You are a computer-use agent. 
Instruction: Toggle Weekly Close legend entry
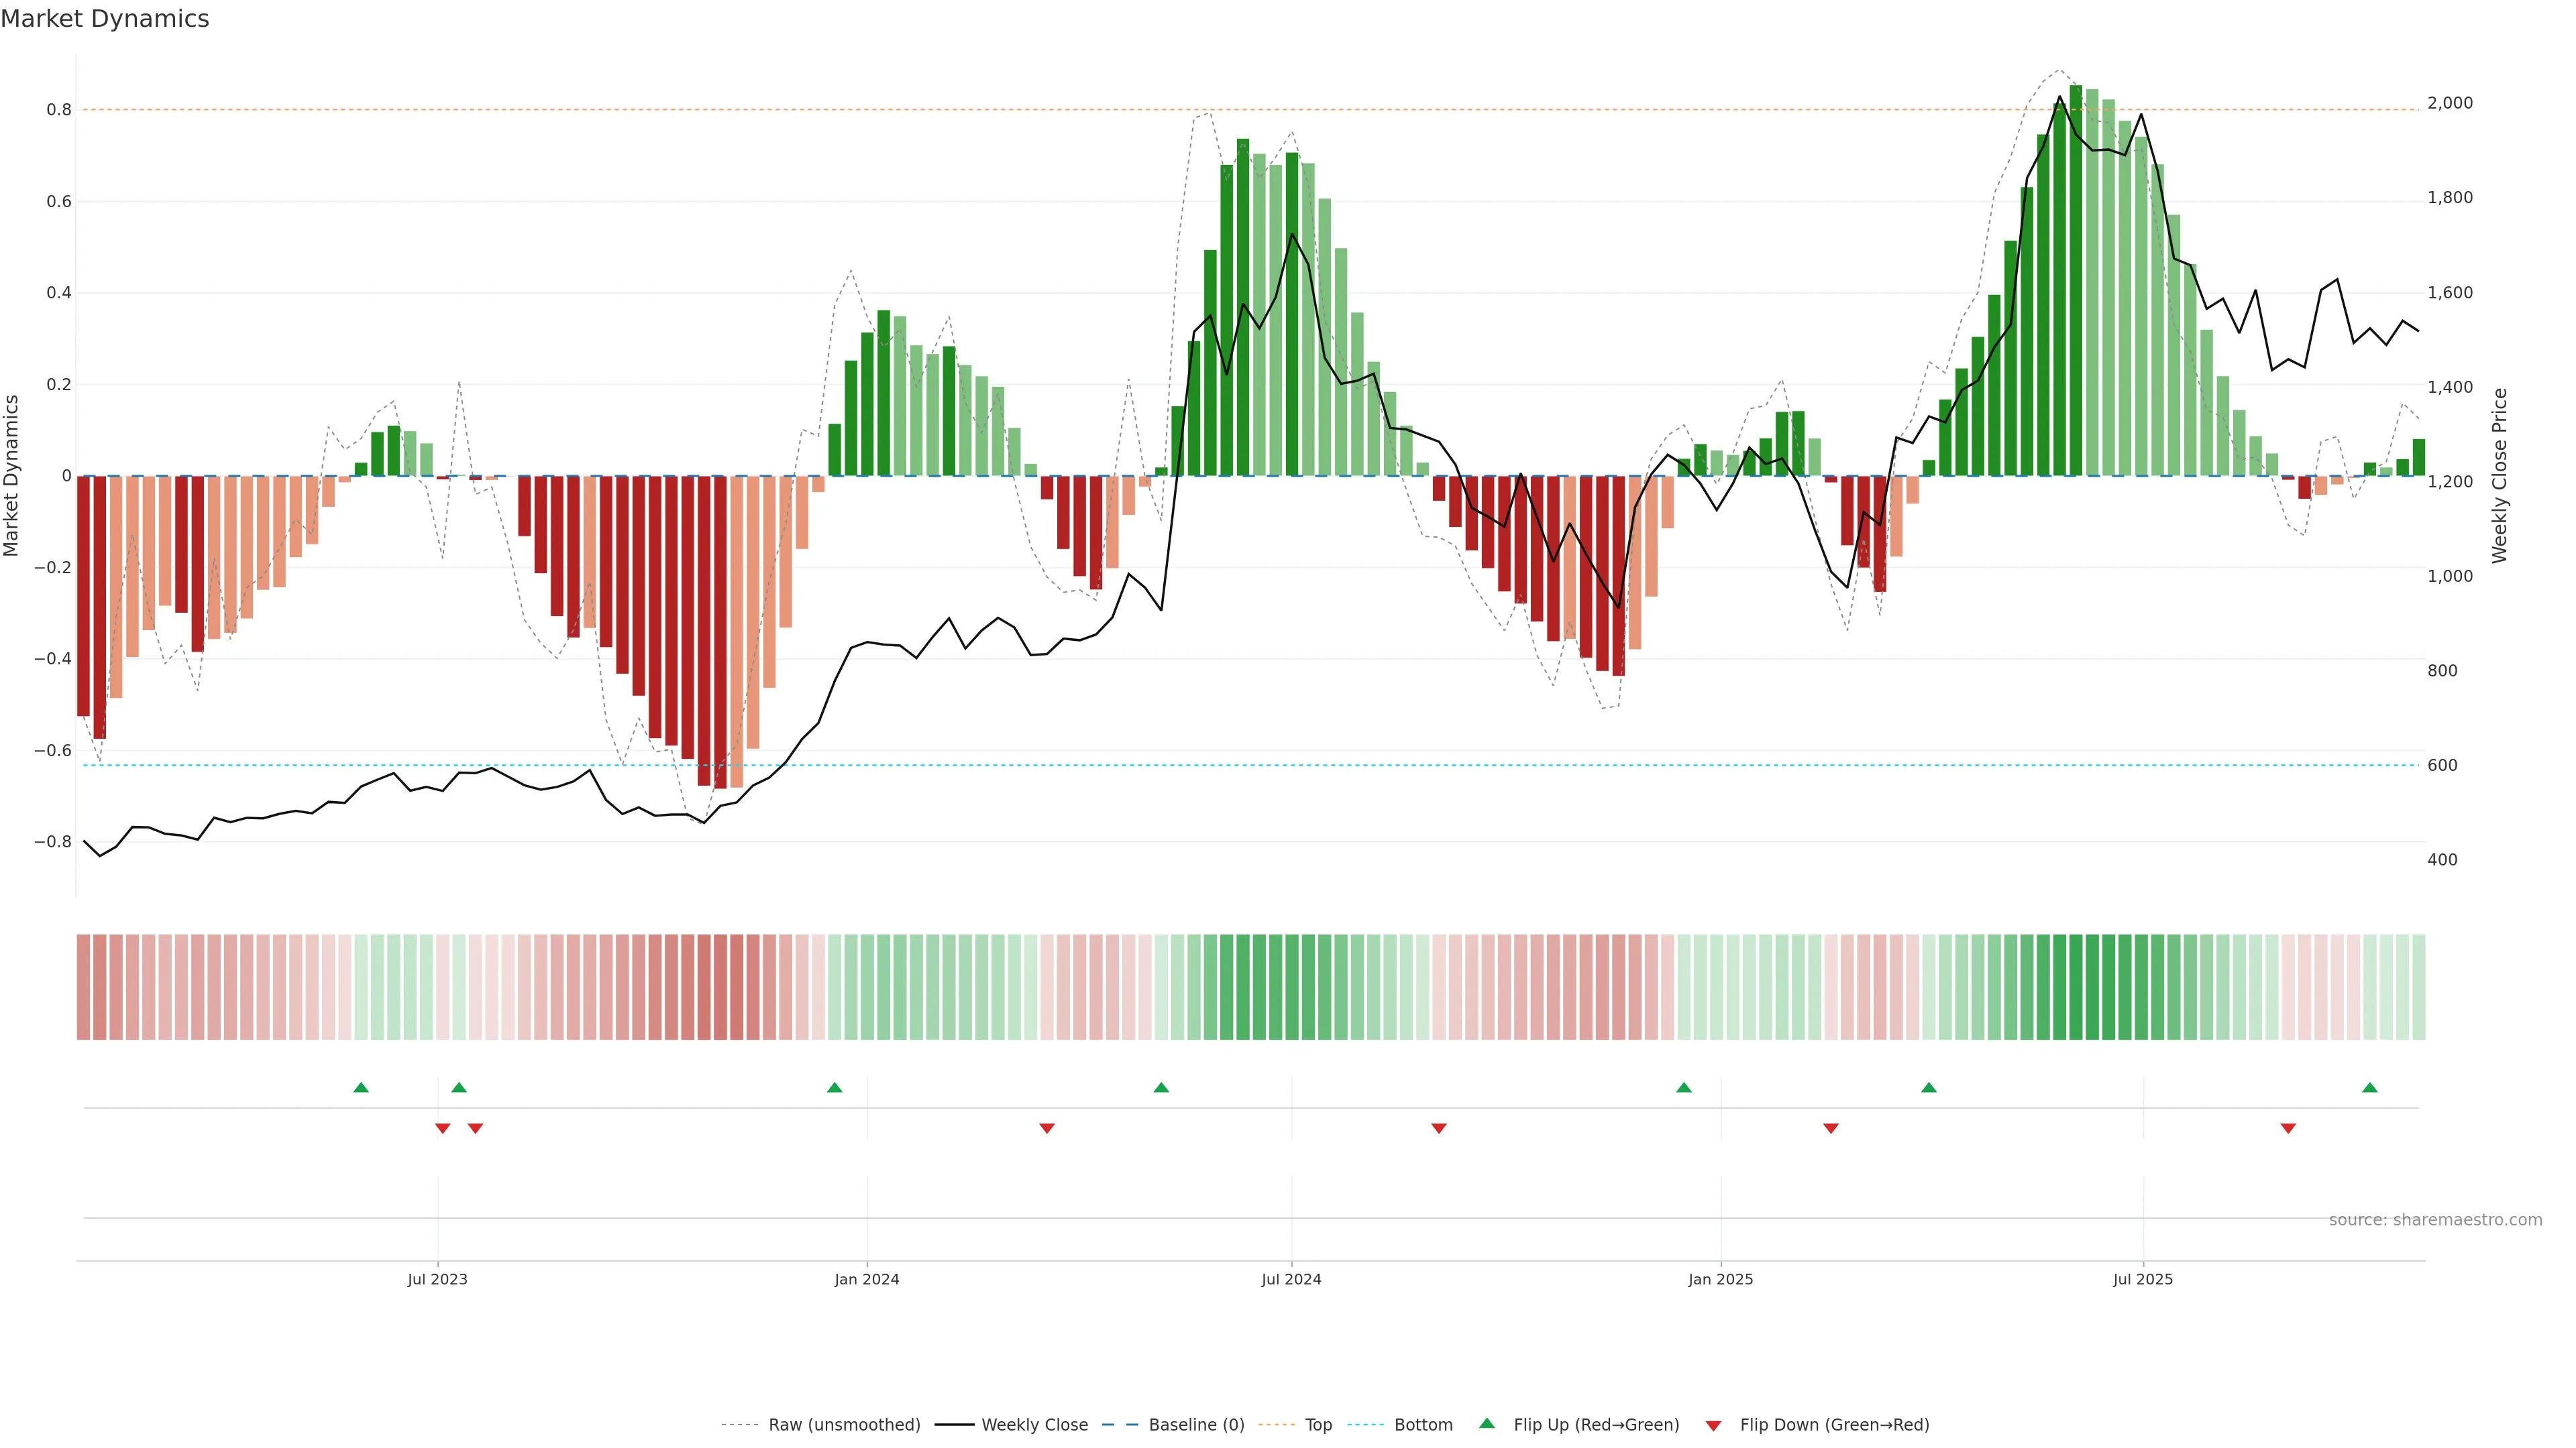pyautogui.click(x=1034, y=1425)
